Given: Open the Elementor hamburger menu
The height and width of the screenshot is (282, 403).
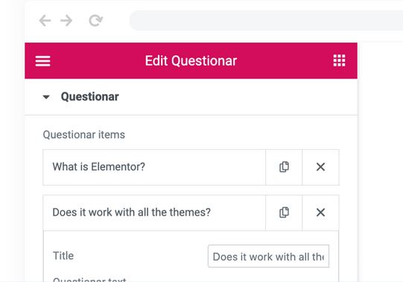Looking at the screenshot, I should click(x=42, y=61).
